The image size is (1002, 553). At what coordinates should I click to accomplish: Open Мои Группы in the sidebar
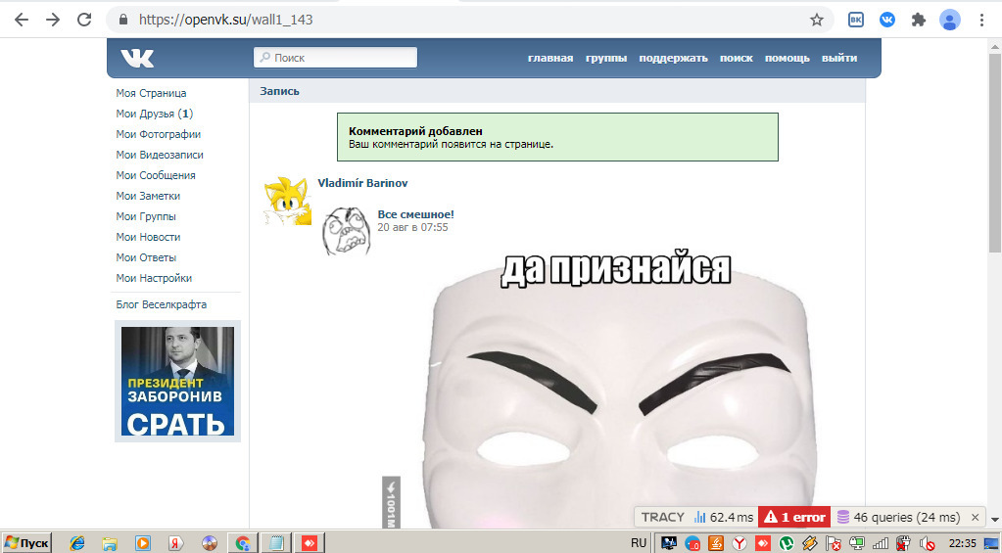[x=146, y=216]
